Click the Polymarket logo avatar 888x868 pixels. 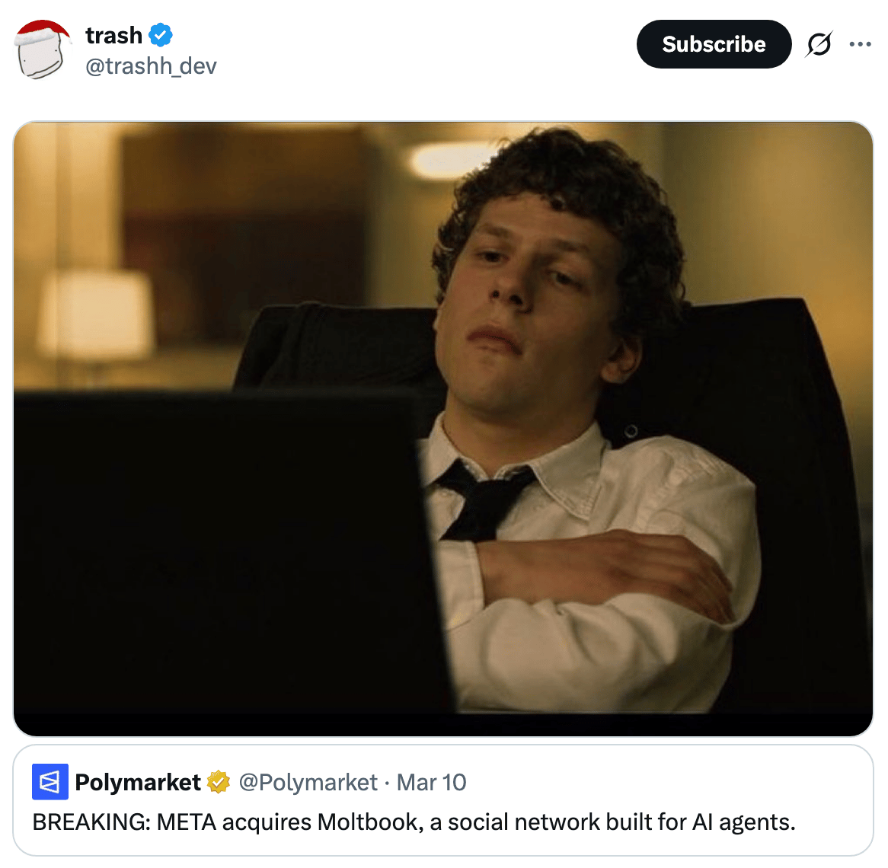pos(50,782)
